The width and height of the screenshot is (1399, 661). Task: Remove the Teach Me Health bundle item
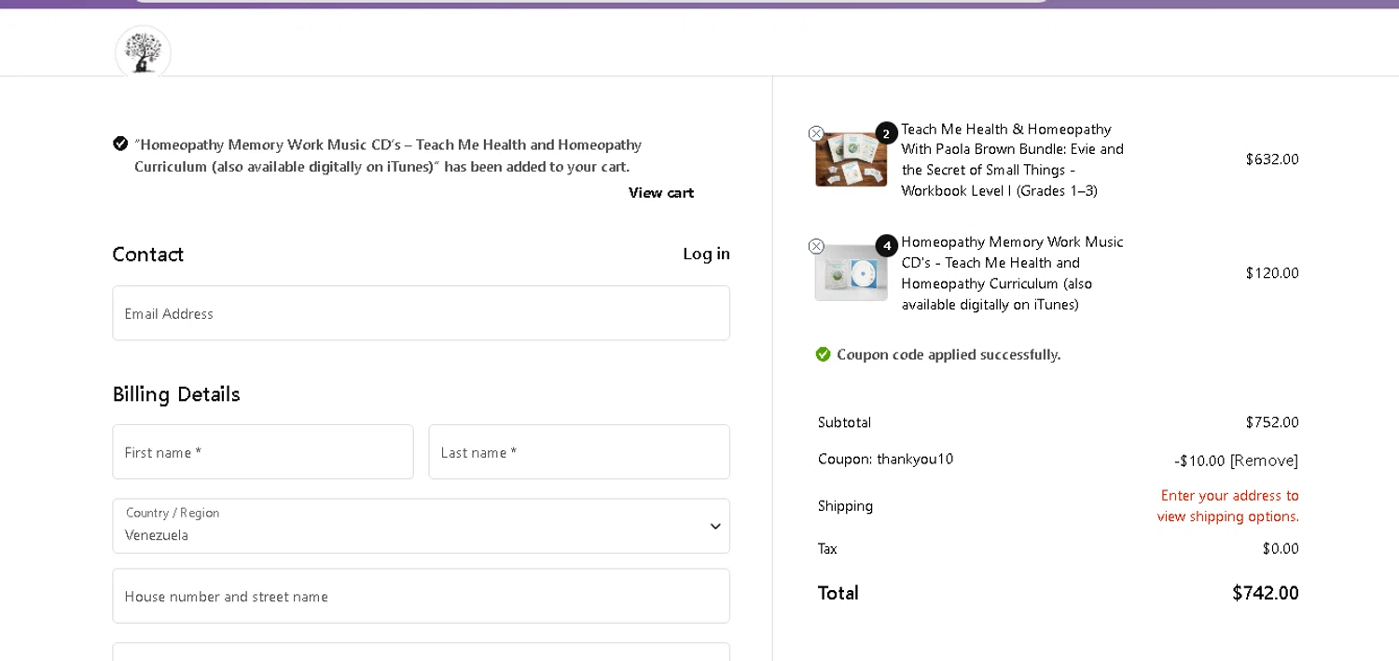816,133
